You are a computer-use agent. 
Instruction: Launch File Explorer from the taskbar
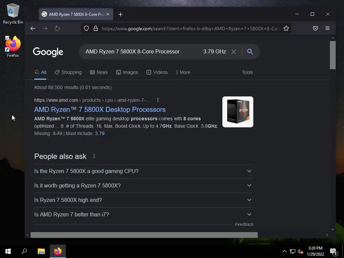tap(41, 251)
